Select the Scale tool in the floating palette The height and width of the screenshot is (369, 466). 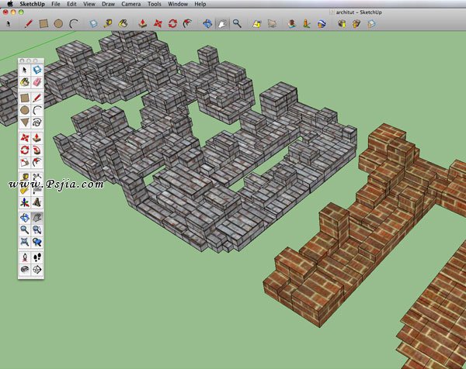point(24,163)
